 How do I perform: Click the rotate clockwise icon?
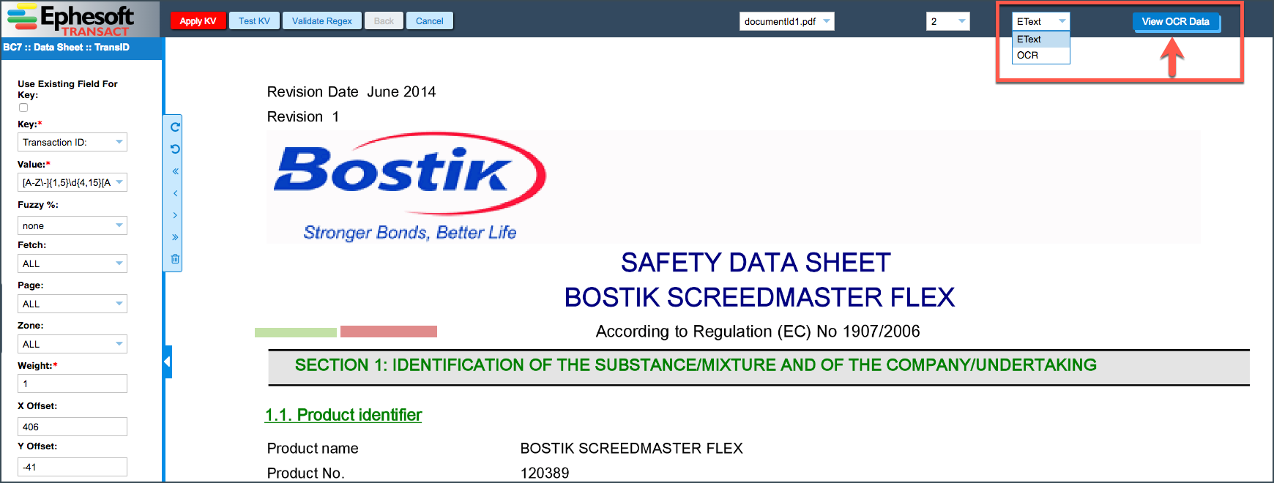click(175, 127)
